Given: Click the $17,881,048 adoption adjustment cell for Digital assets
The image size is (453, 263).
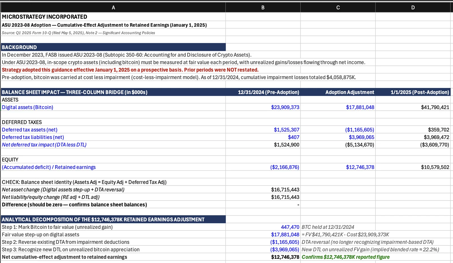Looking at the screenshot, I should 338,107.
